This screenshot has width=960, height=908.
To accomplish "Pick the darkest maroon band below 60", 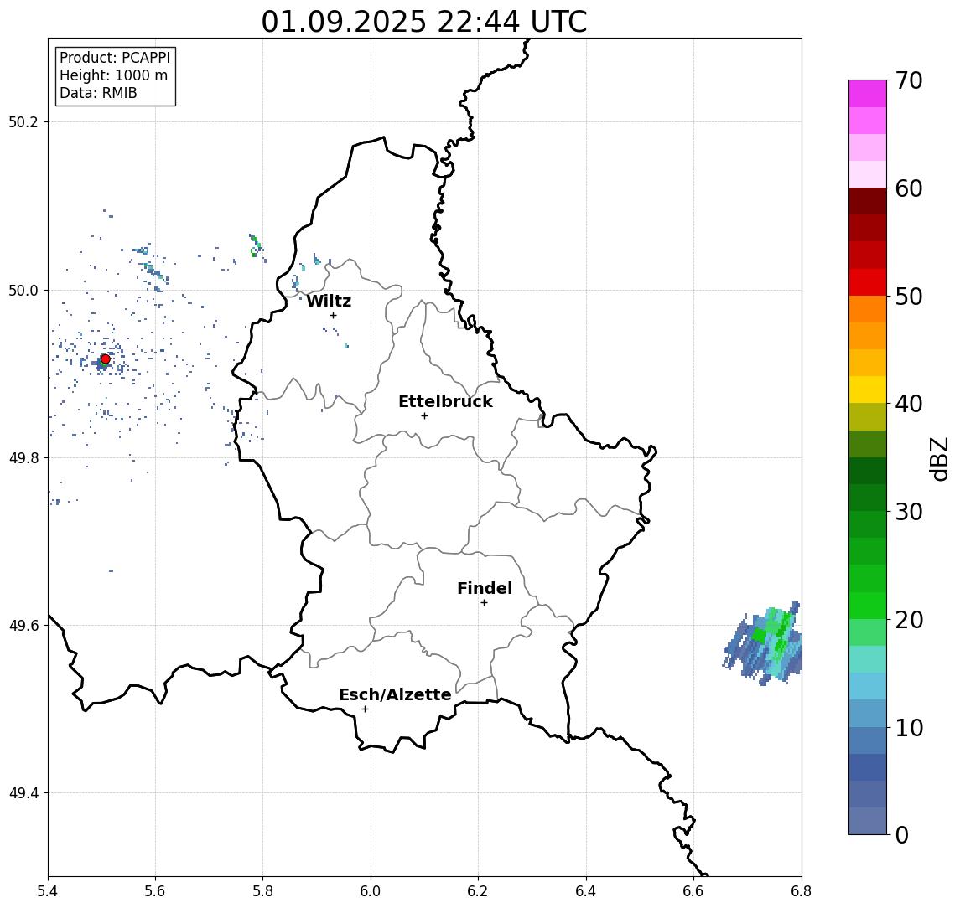I will pyautogui.click(x=868, y=201).
